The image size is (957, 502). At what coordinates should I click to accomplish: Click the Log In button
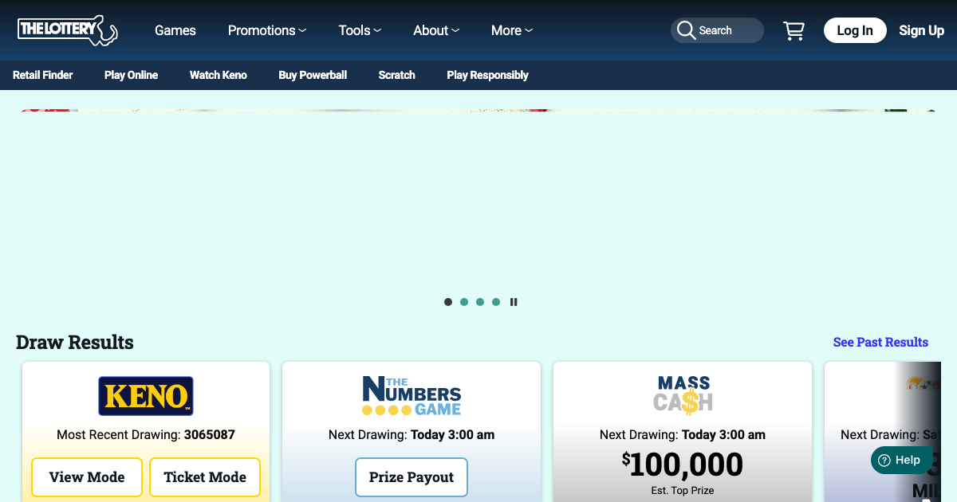click(x=855, y=30)
